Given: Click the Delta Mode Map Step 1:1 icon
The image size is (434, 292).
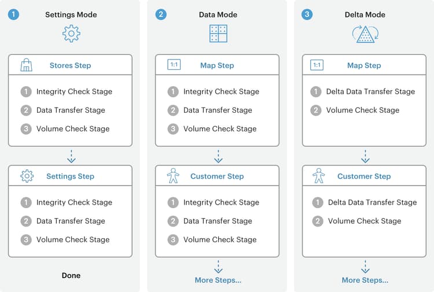Looking at the screenshot, I should coord(317,65).
